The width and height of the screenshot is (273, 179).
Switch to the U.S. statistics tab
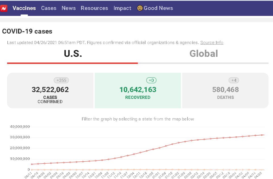pos(73,54)
